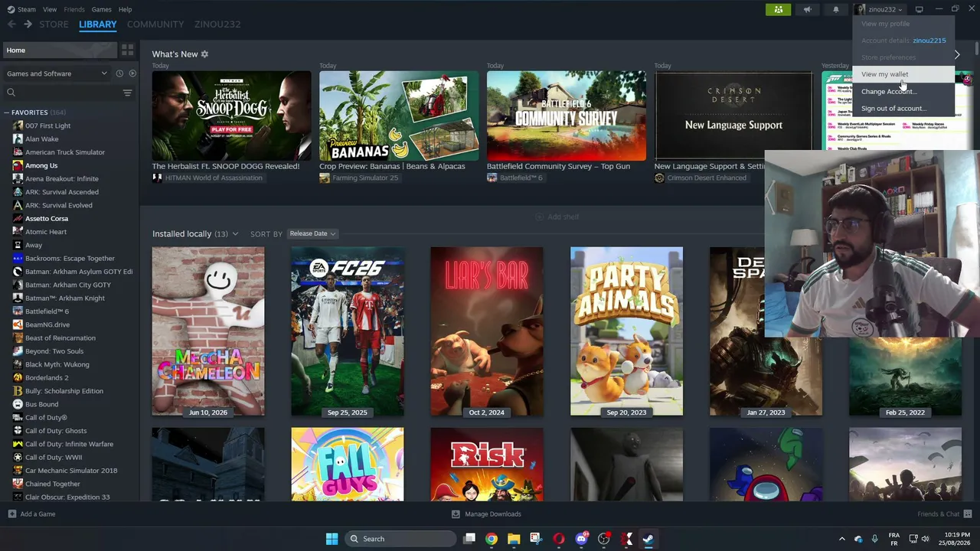The image size is (980, 551).
Task: Open the ZINOU232 profile tab
Action: [217, 24]
